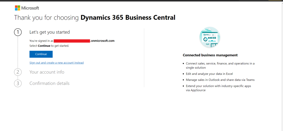Click the 'Manage sales in Outlook' bullet
This screenshot has width=283, height=131.
pos(220,80)
